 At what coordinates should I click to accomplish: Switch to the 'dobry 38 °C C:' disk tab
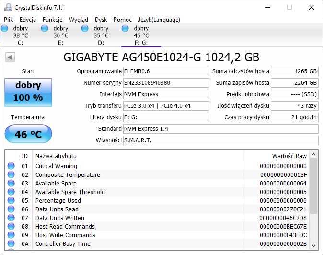click(20, 35)
